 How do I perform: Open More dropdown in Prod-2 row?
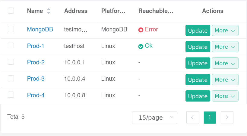(225, 63)
